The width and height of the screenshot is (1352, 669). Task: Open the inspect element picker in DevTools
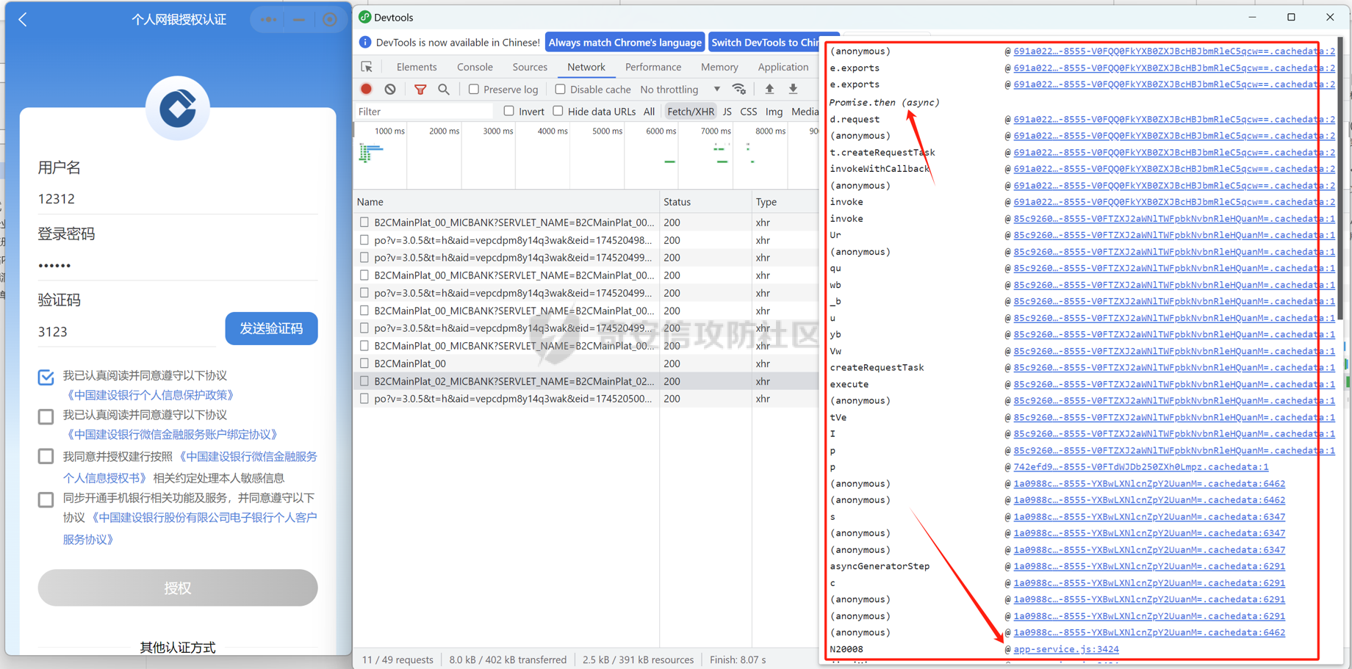point(367,67)
